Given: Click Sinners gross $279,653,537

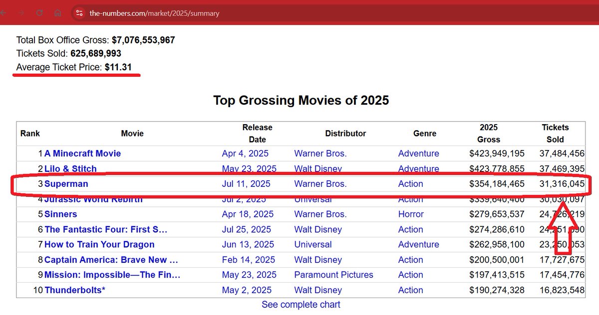Looking at the screenshot, I should pyautogui.click(x=497, y=214).
